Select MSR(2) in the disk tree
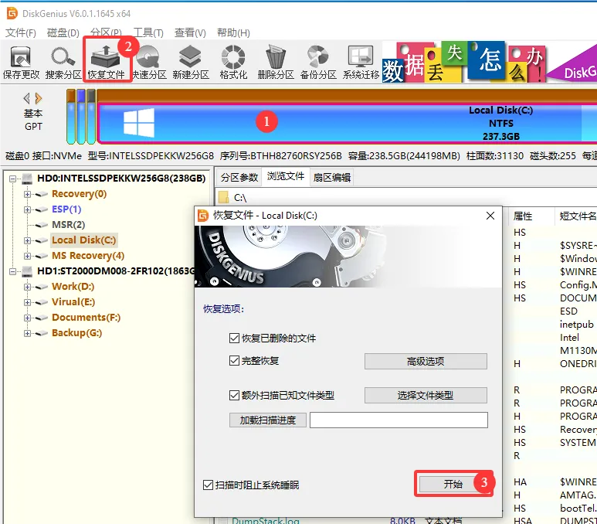The width and height of the screenshot is (597, 524). (68, 224)
